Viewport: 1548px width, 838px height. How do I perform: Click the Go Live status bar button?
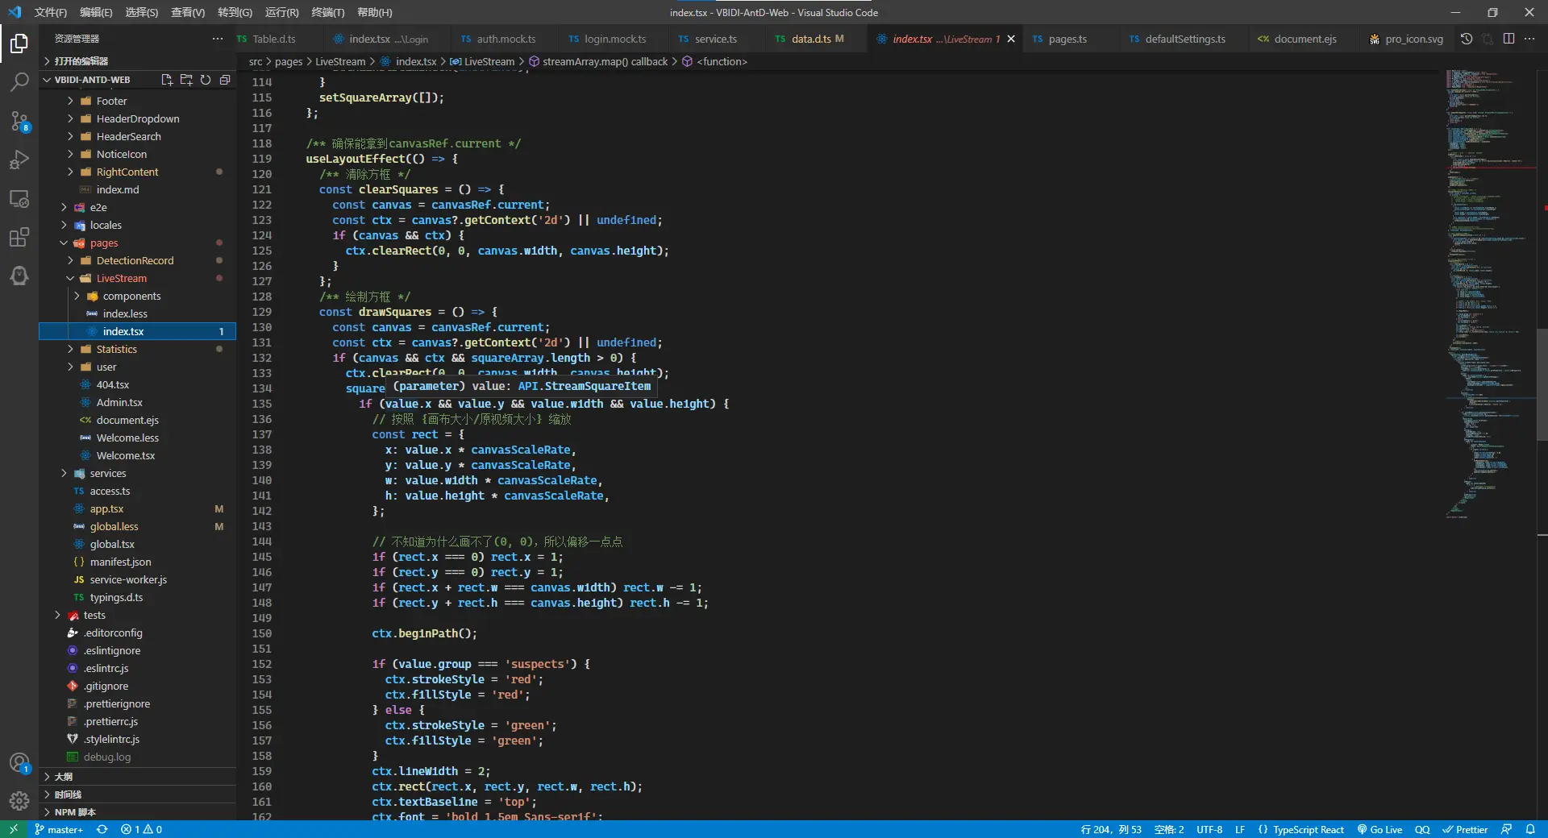[1379, 829]
